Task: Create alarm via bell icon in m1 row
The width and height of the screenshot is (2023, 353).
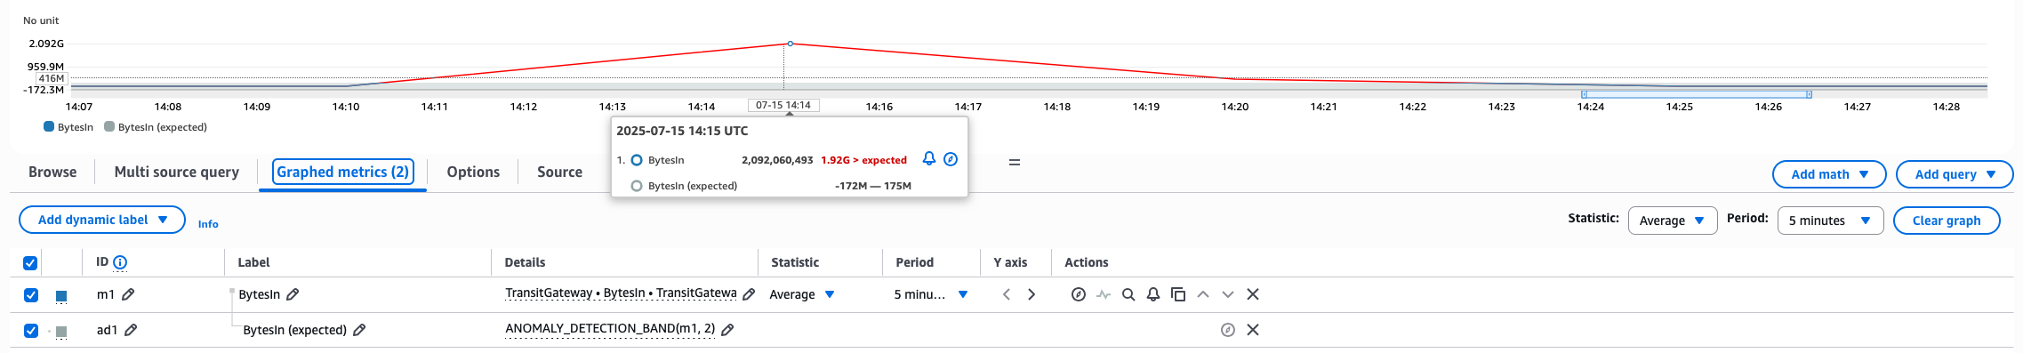Action: 1153,294
